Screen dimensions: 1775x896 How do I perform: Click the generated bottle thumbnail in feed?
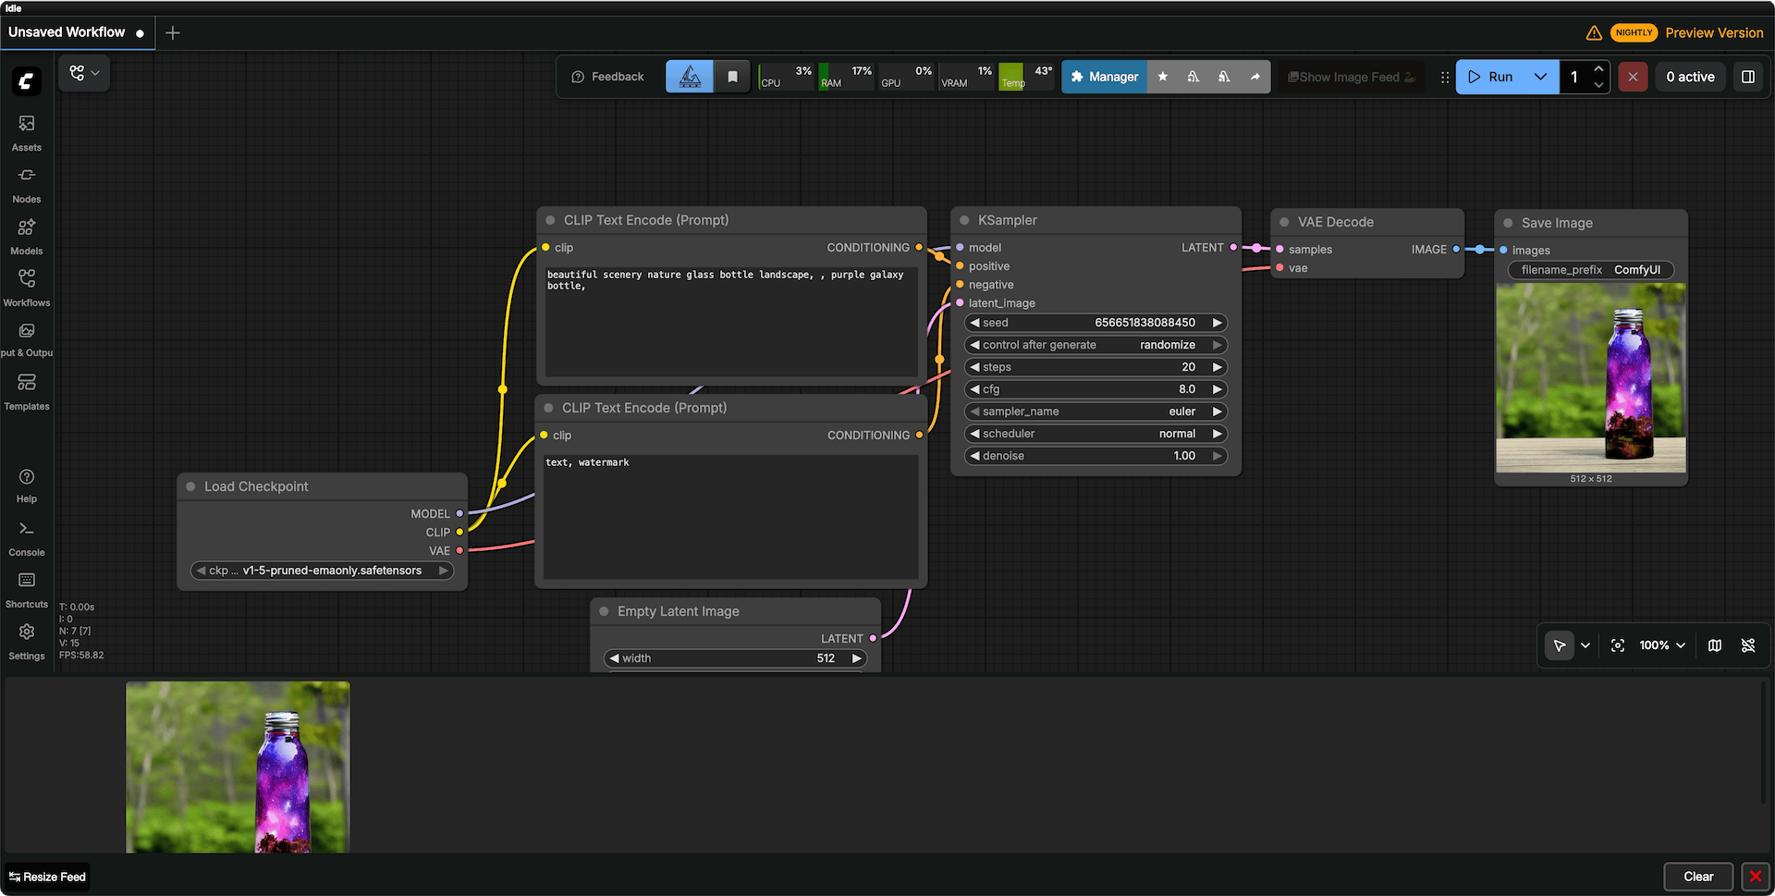click(x=238, y=767)
